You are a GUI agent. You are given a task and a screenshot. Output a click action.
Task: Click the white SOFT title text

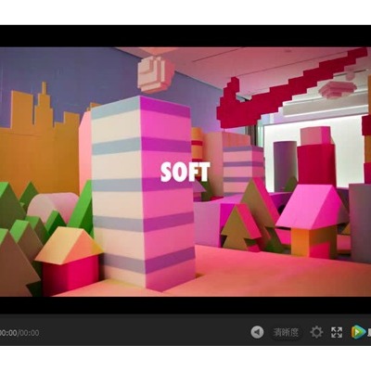pyautogui.click(x=185, y=173)
